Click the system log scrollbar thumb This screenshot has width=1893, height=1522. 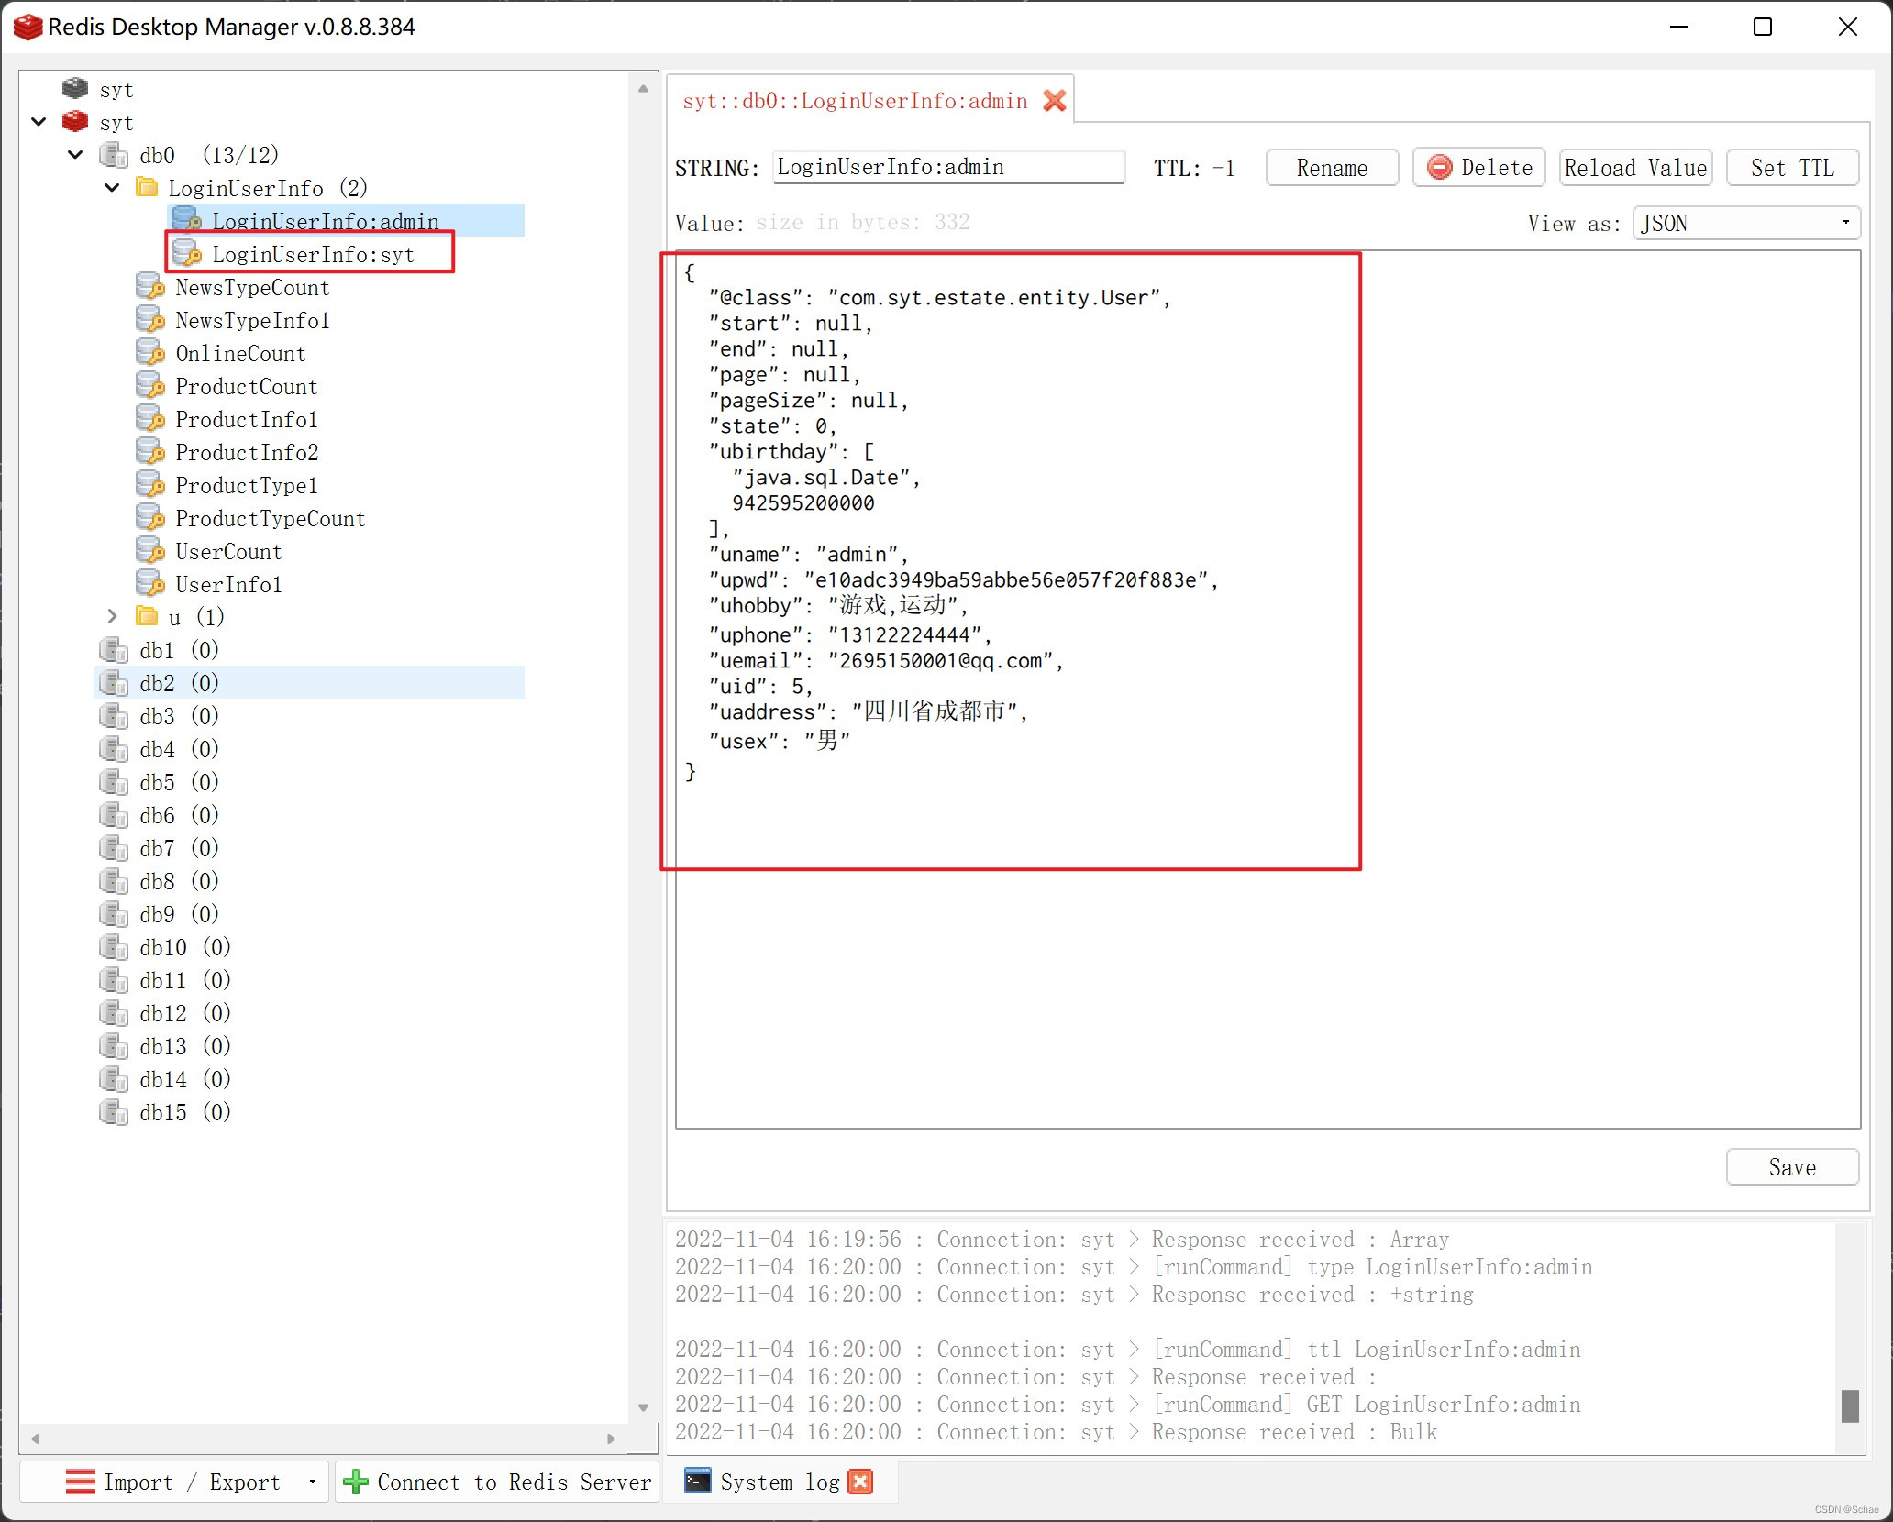(1850, 1406)
